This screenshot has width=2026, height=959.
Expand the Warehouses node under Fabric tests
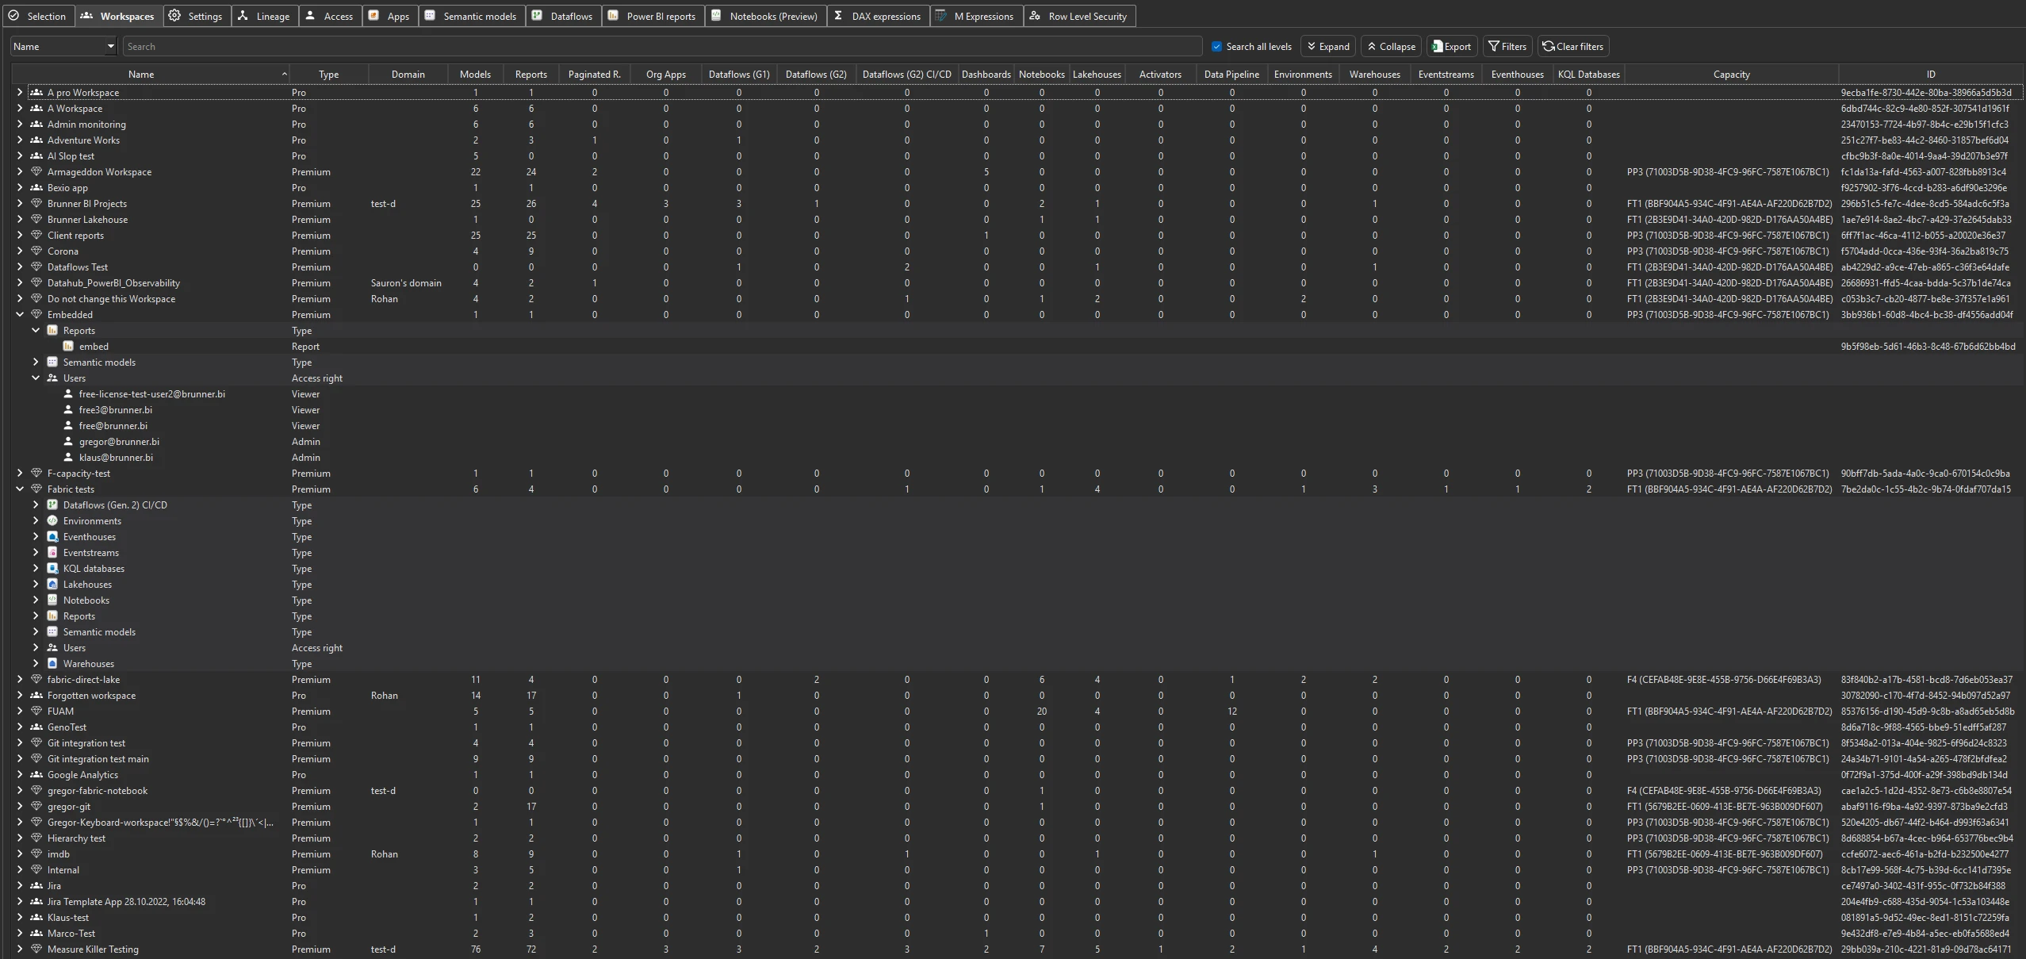[x=36, y=663]
